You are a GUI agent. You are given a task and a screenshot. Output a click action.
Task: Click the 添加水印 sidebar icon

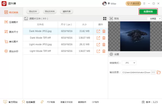click(6, 51)
